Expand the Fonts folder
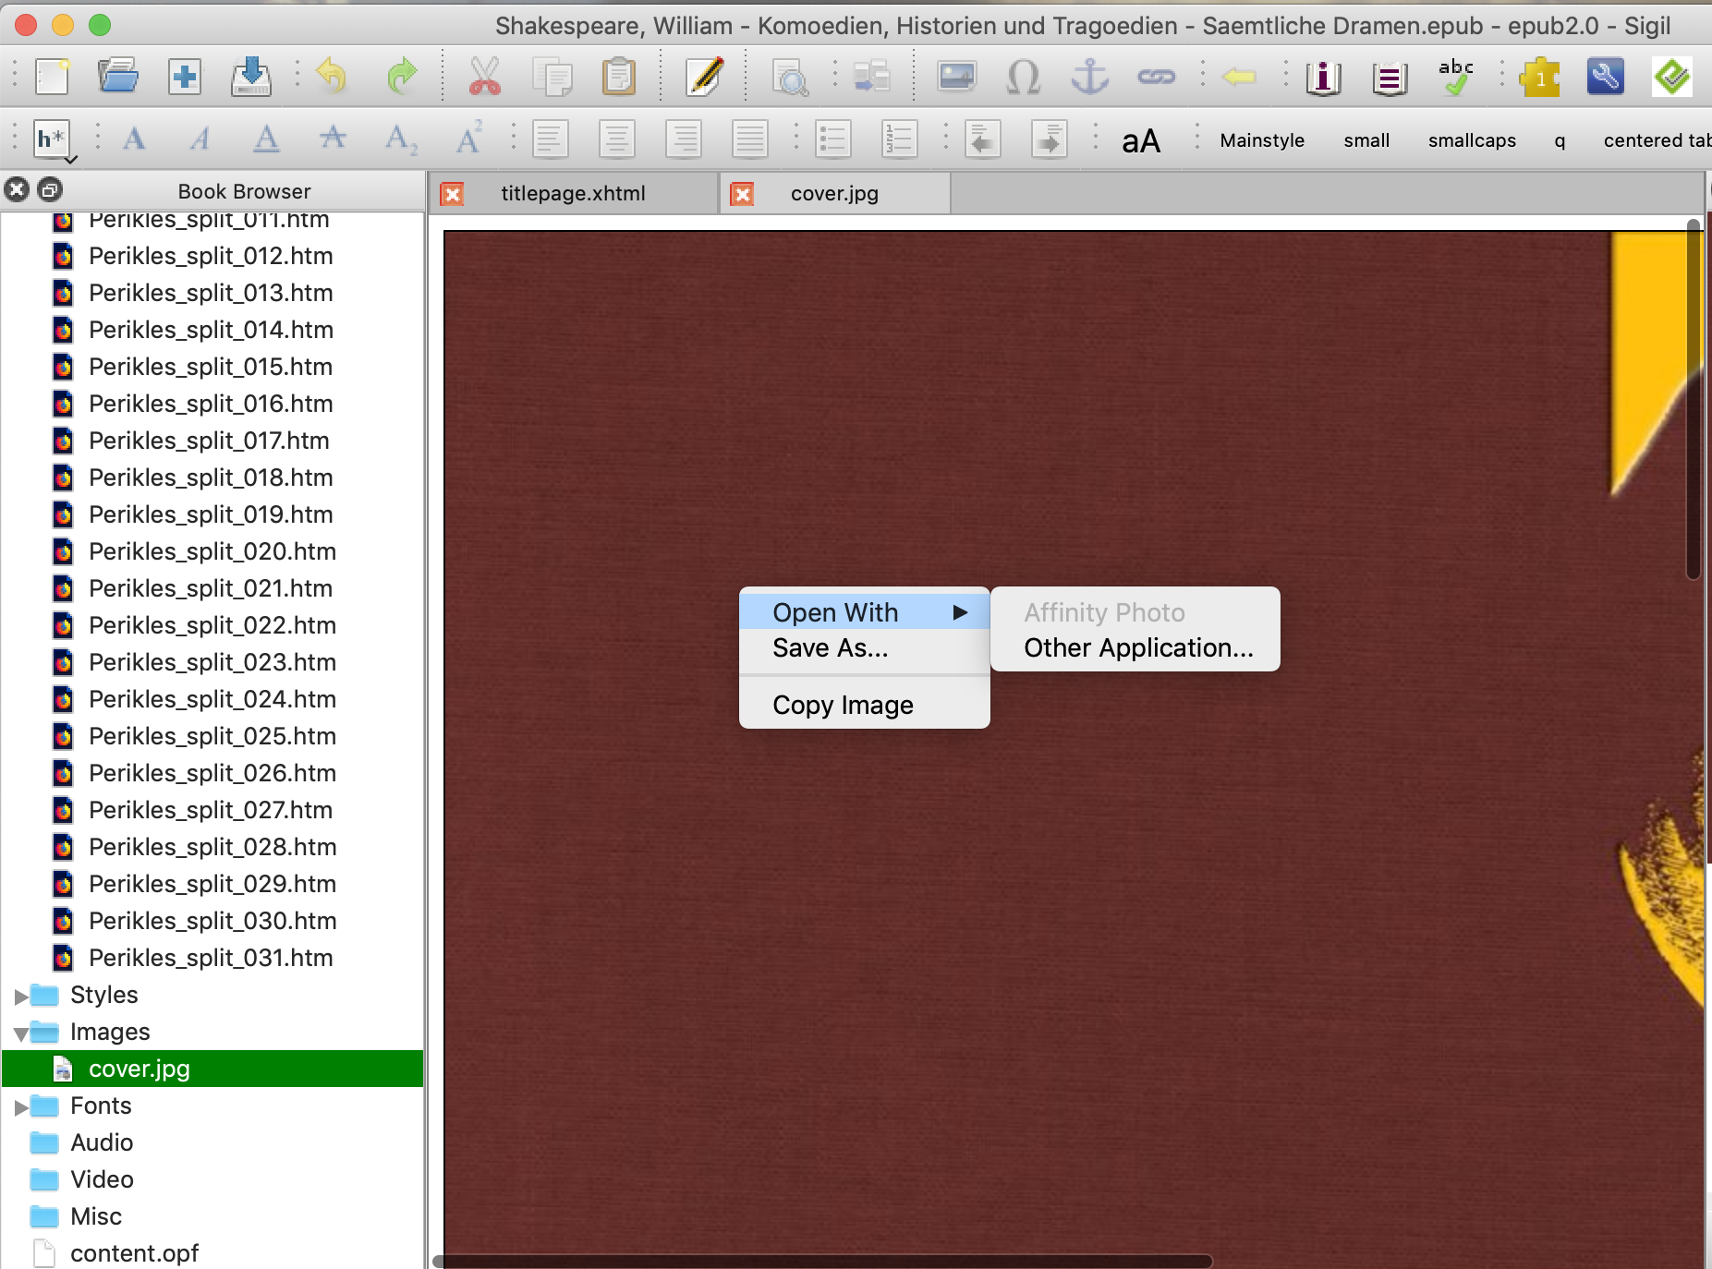 (x=20, y=1106)
